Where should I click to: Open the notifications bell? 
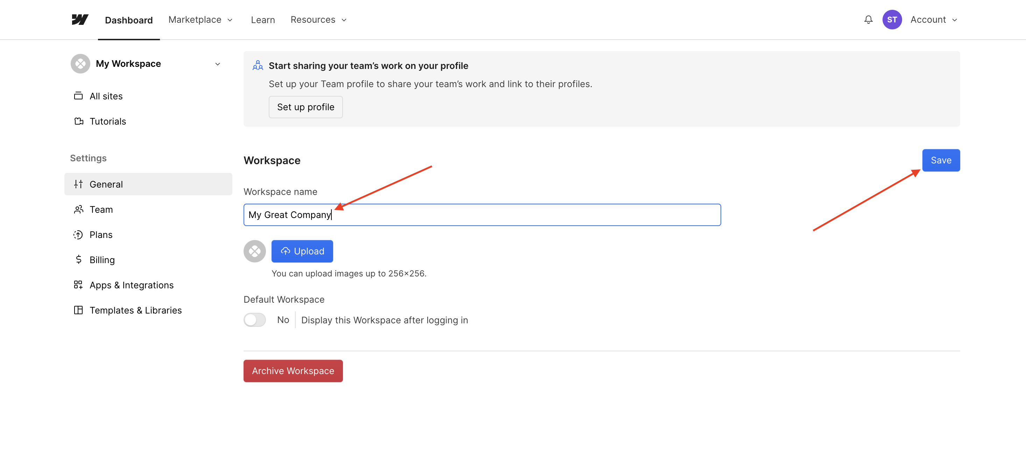click(x=868, y=20)
